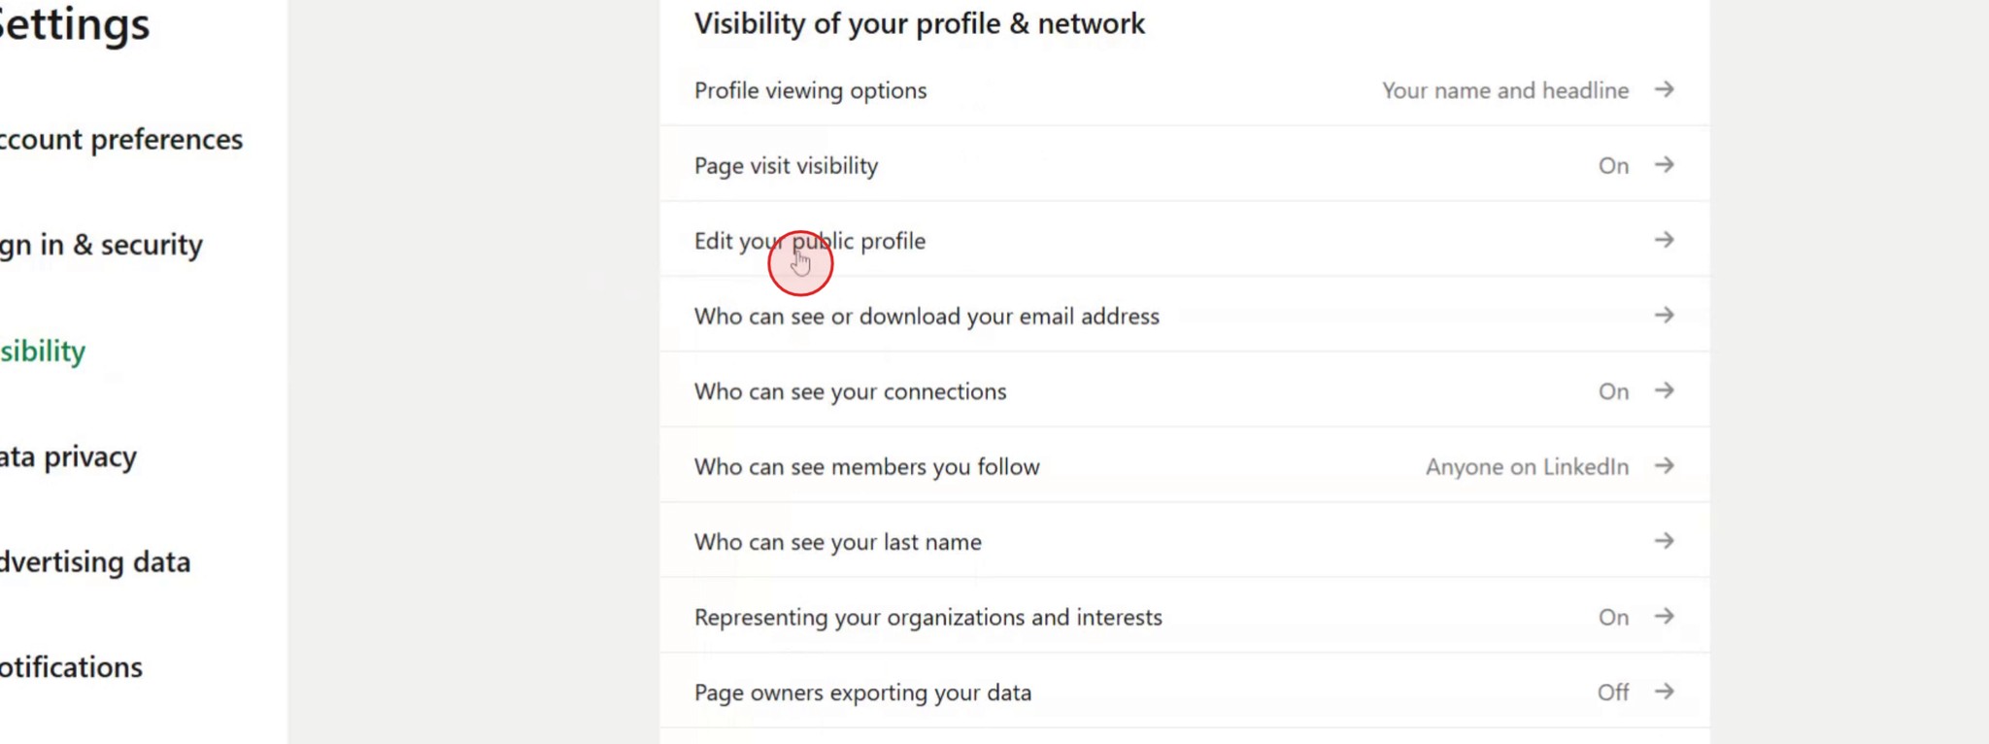Open the last name visibility arrow

(x=1665, y=541)
